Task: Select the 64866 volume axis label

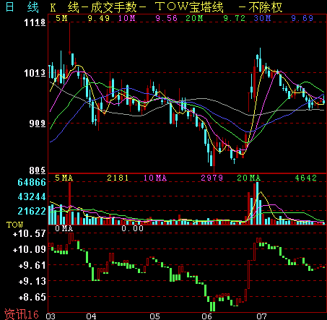Action: 32,182
